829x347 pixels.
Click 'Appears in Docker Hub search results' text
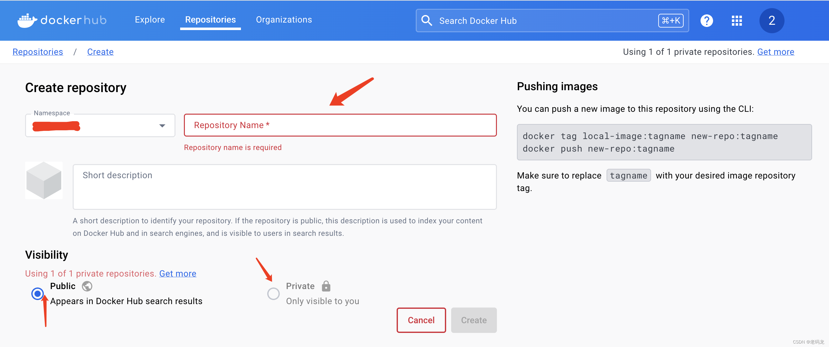click(126, 301)
